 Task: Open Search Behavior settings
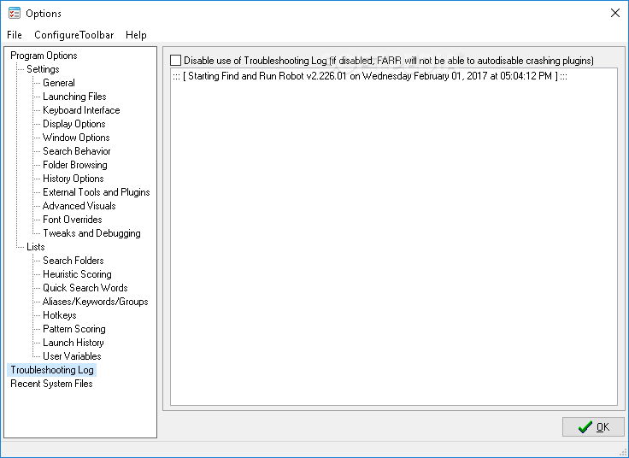77,150
